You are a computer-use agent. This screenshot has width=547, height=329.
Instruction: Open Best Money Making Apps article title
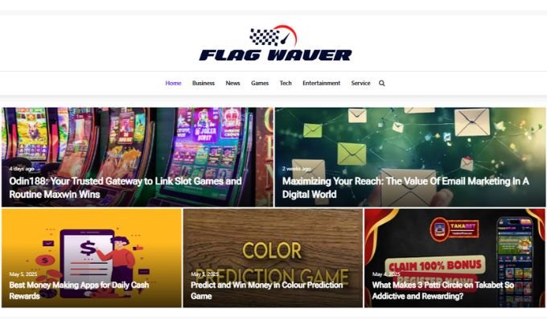(79, 290)
